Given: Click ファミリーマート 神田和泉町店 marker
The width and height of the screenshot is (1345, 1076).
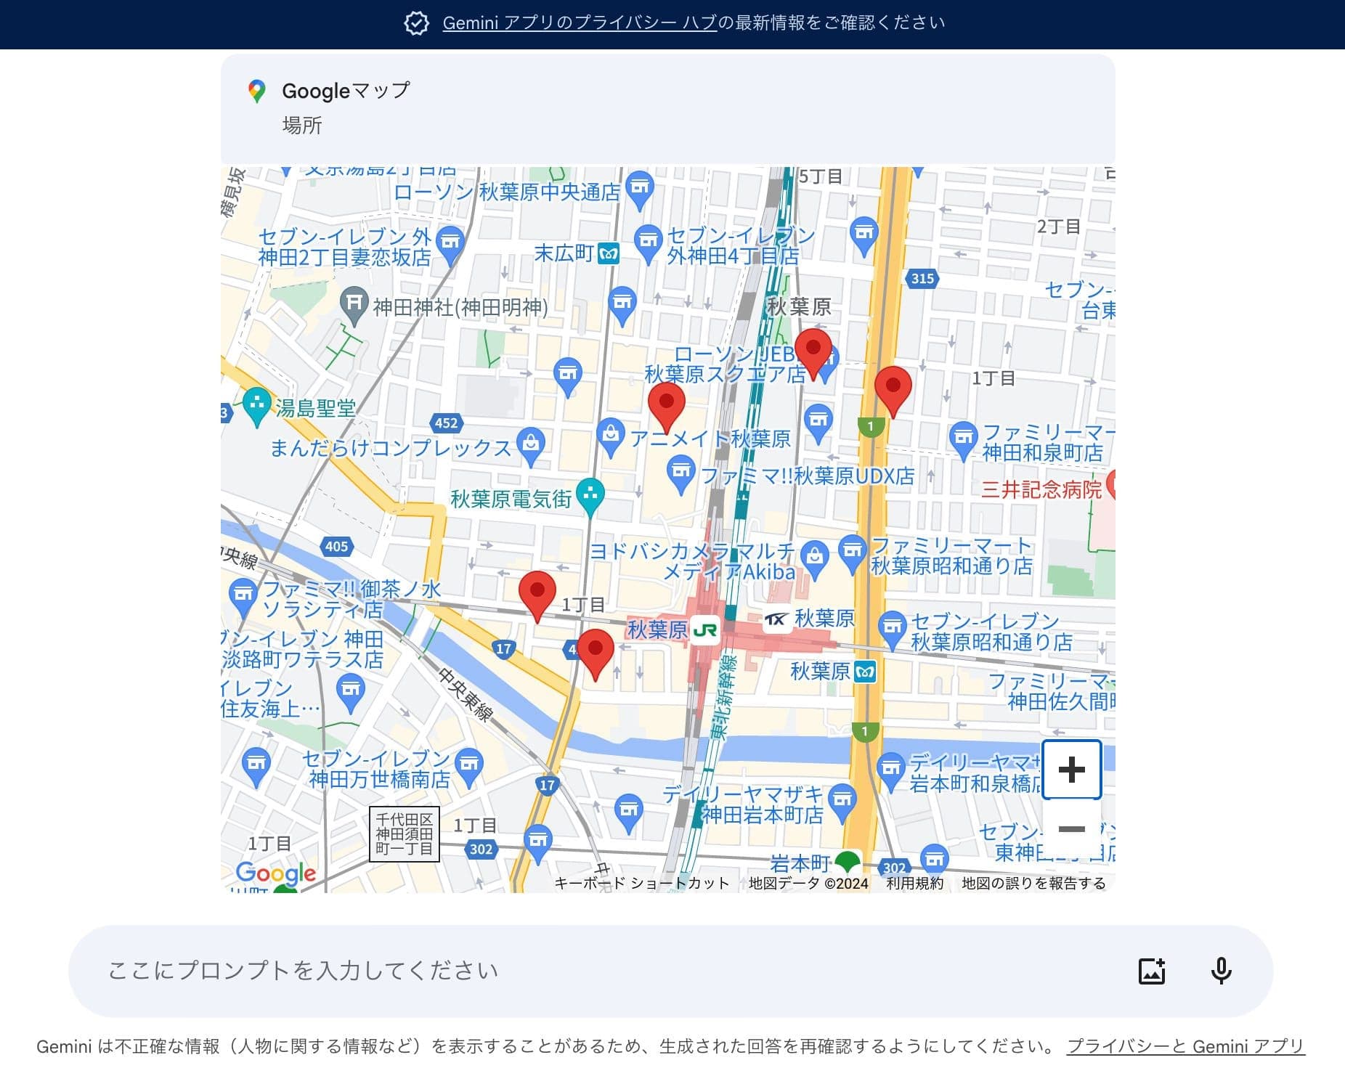Looking at the screenshot, I should point(963,439).
